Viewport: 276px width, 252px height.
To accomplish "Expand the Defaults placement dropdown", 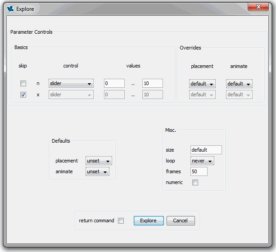I will pos(98,161).
